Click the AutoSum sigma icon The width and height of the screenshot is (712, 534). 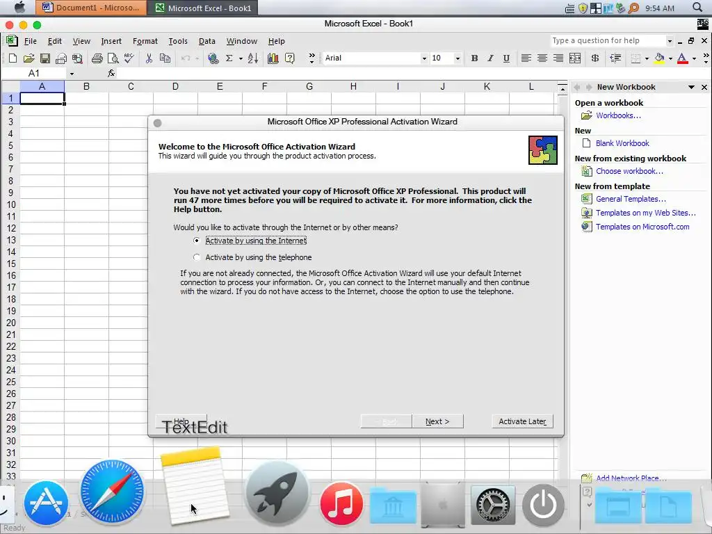[229, 58]
